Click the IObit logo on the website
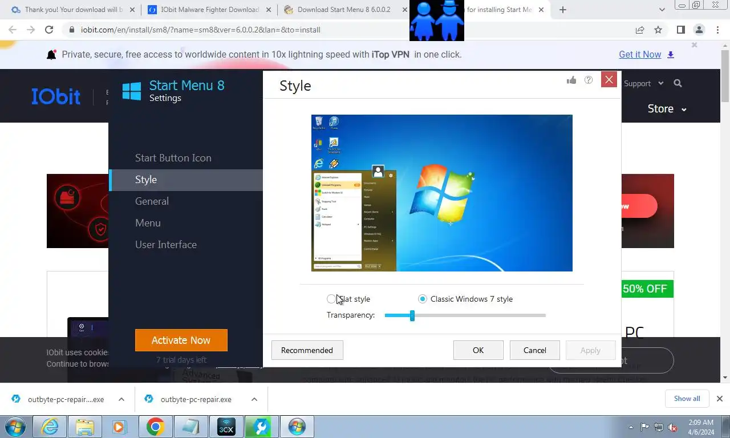 [x=56, y=96]
